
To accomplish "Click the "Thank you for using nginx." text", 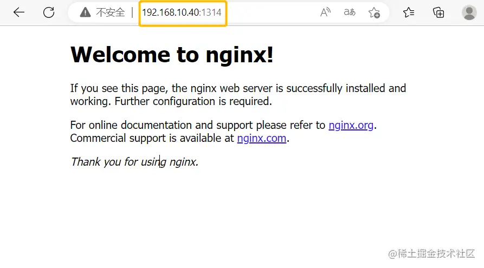I will pos(134,162).
